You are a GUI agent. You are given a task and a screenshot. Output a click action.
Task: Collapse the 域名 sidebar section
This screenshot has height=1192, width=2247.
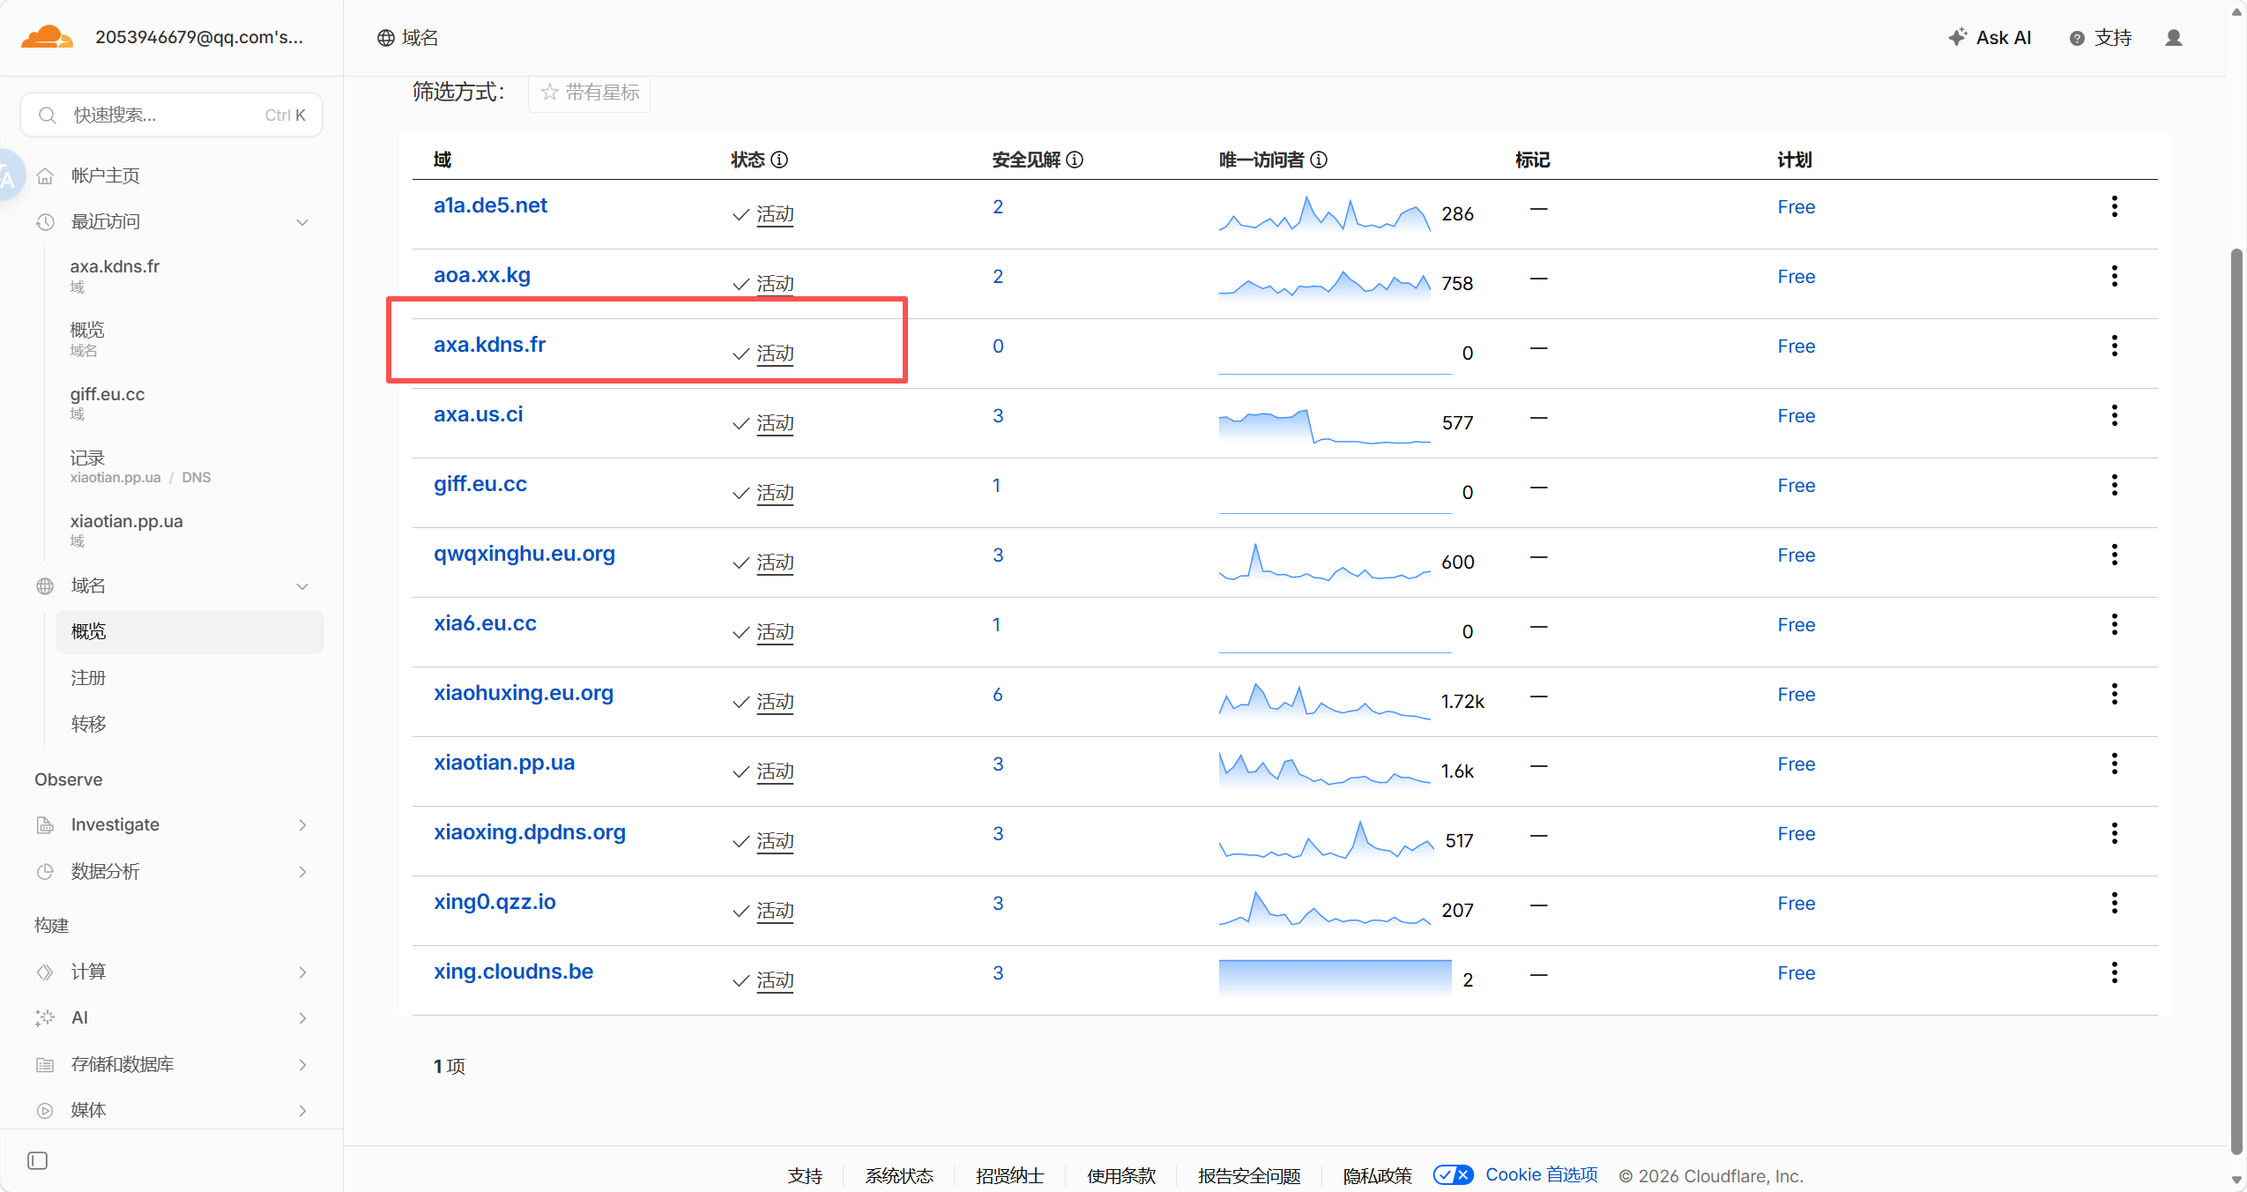[302, 586]
